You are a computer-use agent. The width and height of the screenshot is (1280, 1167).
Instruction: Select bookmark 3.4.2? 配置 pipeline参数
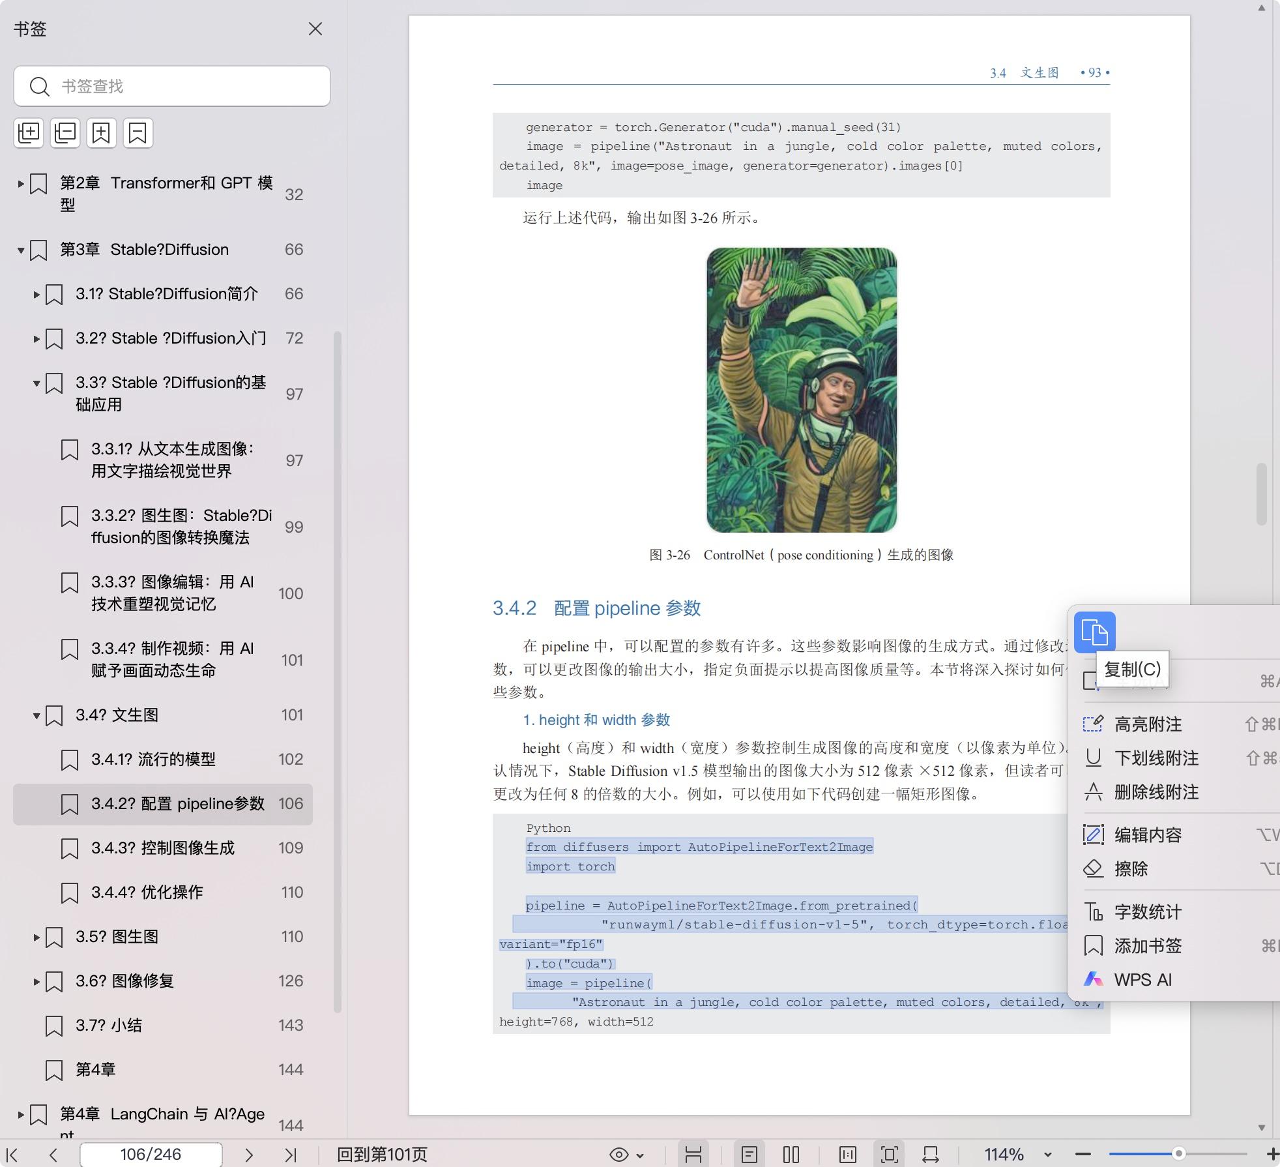click(163, 804)
